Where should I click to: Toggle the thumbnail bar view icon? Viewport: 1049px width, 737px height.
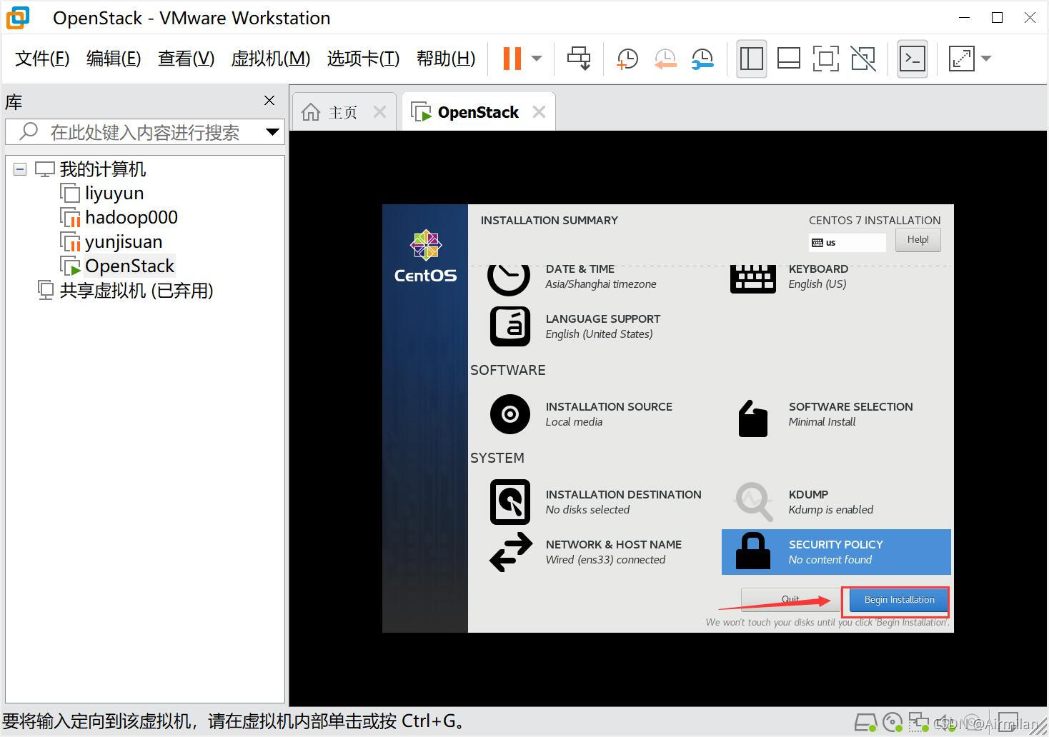coord(789,59)
